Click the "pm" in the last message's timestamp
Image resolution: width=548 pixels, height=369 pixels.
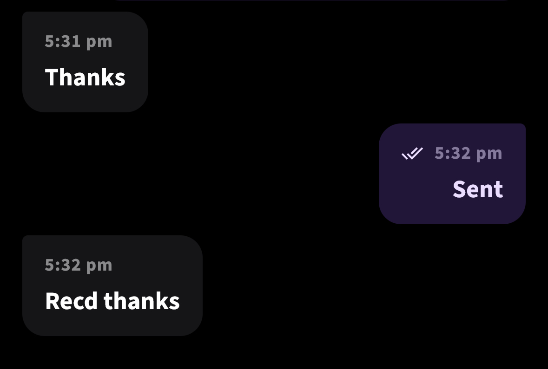(x=99, y=265)
